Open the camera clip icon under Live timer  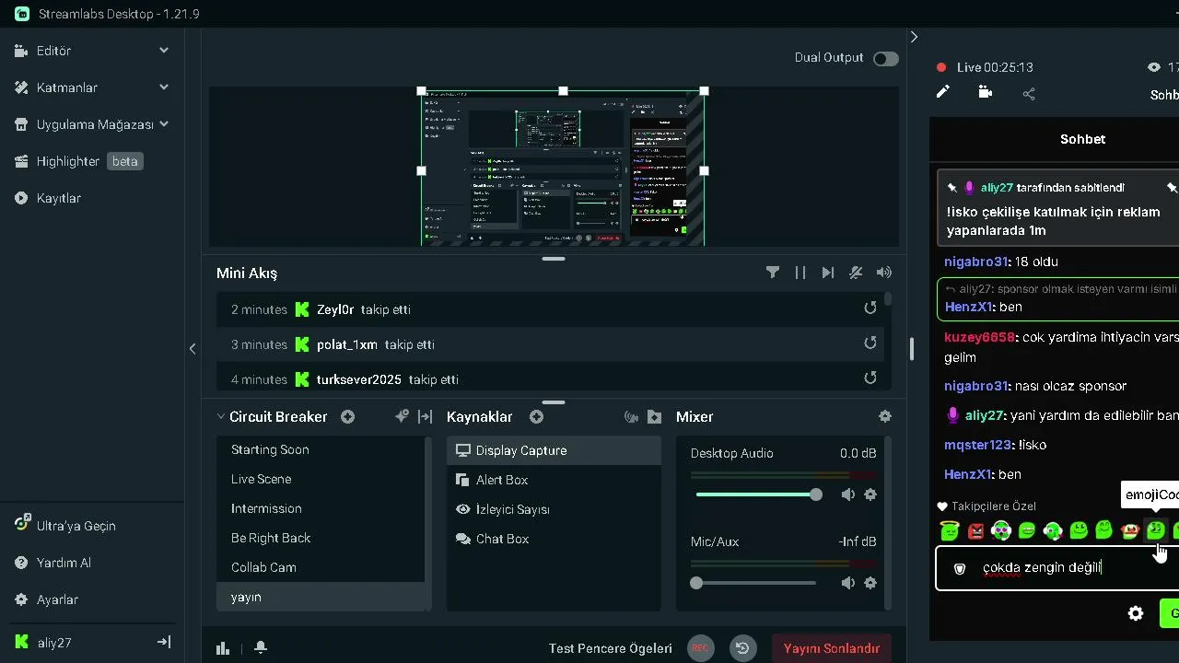[986, 92]
